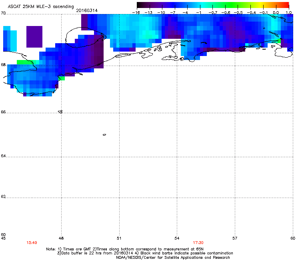
Task: Click the color bar label -0.5
Action: click(238, 13)
